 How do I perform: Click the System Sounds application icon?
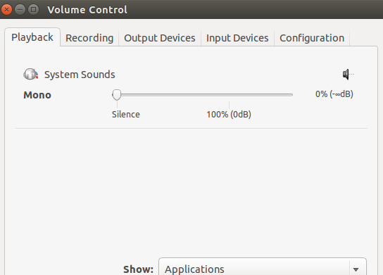click(30, 74)
